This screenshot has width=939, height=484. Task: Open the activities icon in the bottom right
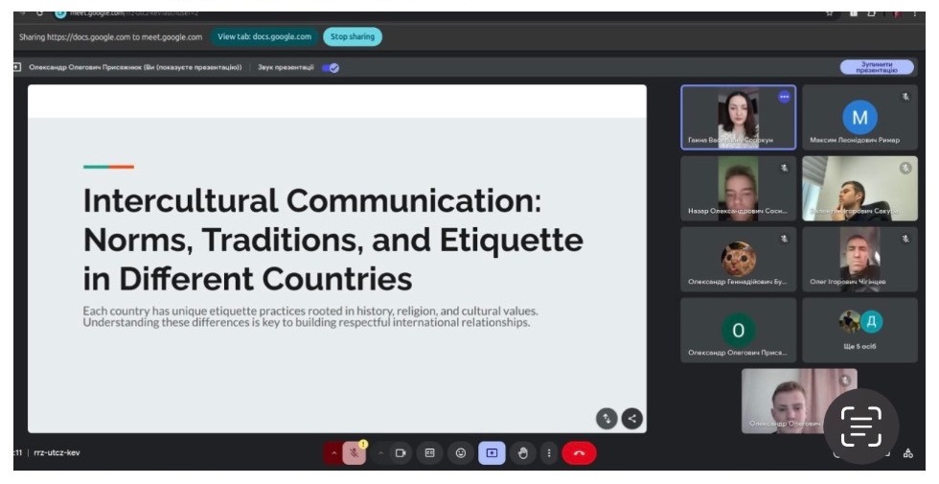pos(907,453)
